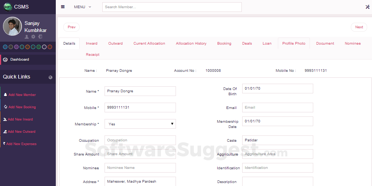Switch to the Current Allocation tab
The height and width of the screenshot is (186, 372).
coord(149,44)
